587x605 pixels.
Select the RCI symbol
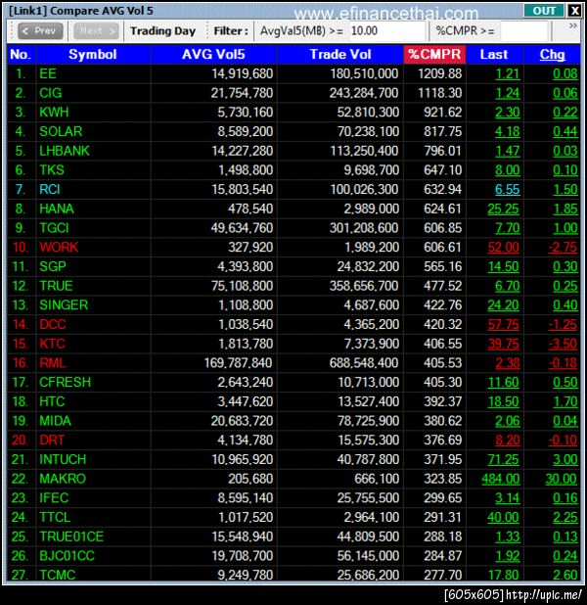click(x=50, y=190)
